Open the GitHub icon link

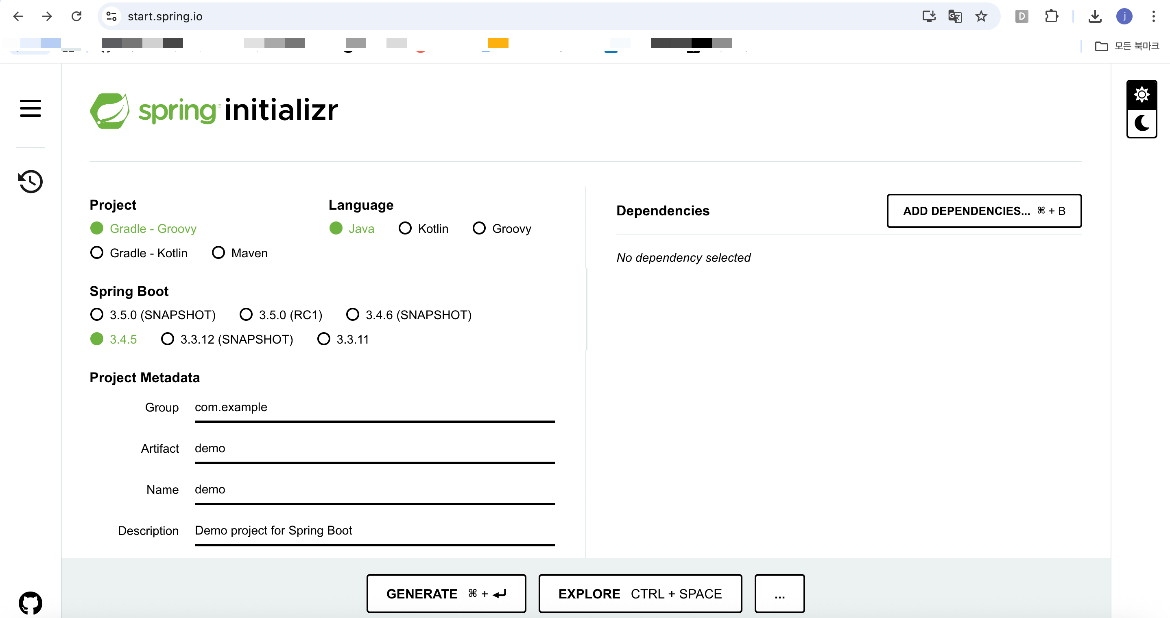point(31,603)
